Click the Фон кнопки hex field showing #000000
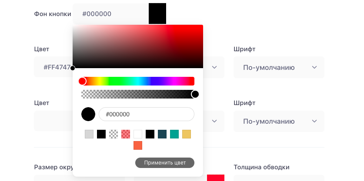 (x=111, y=14)
